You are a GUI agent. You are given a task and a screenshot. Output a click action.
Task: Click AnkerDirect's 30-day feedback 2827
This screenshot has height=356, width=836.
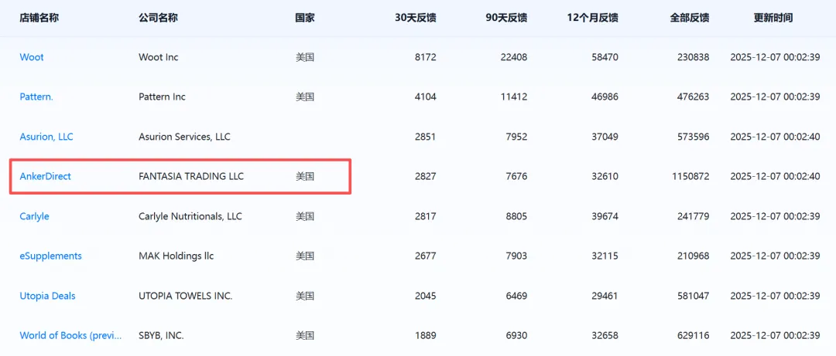[x=426, y=176]
